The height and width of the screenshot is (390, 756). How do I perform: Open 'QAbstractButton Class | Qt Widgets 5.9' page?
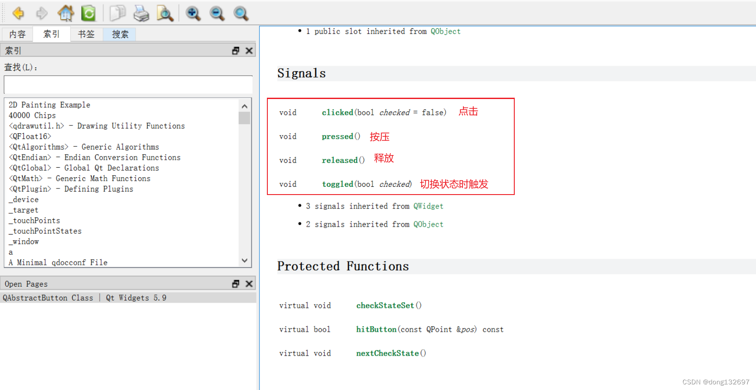tap(128, 297)
